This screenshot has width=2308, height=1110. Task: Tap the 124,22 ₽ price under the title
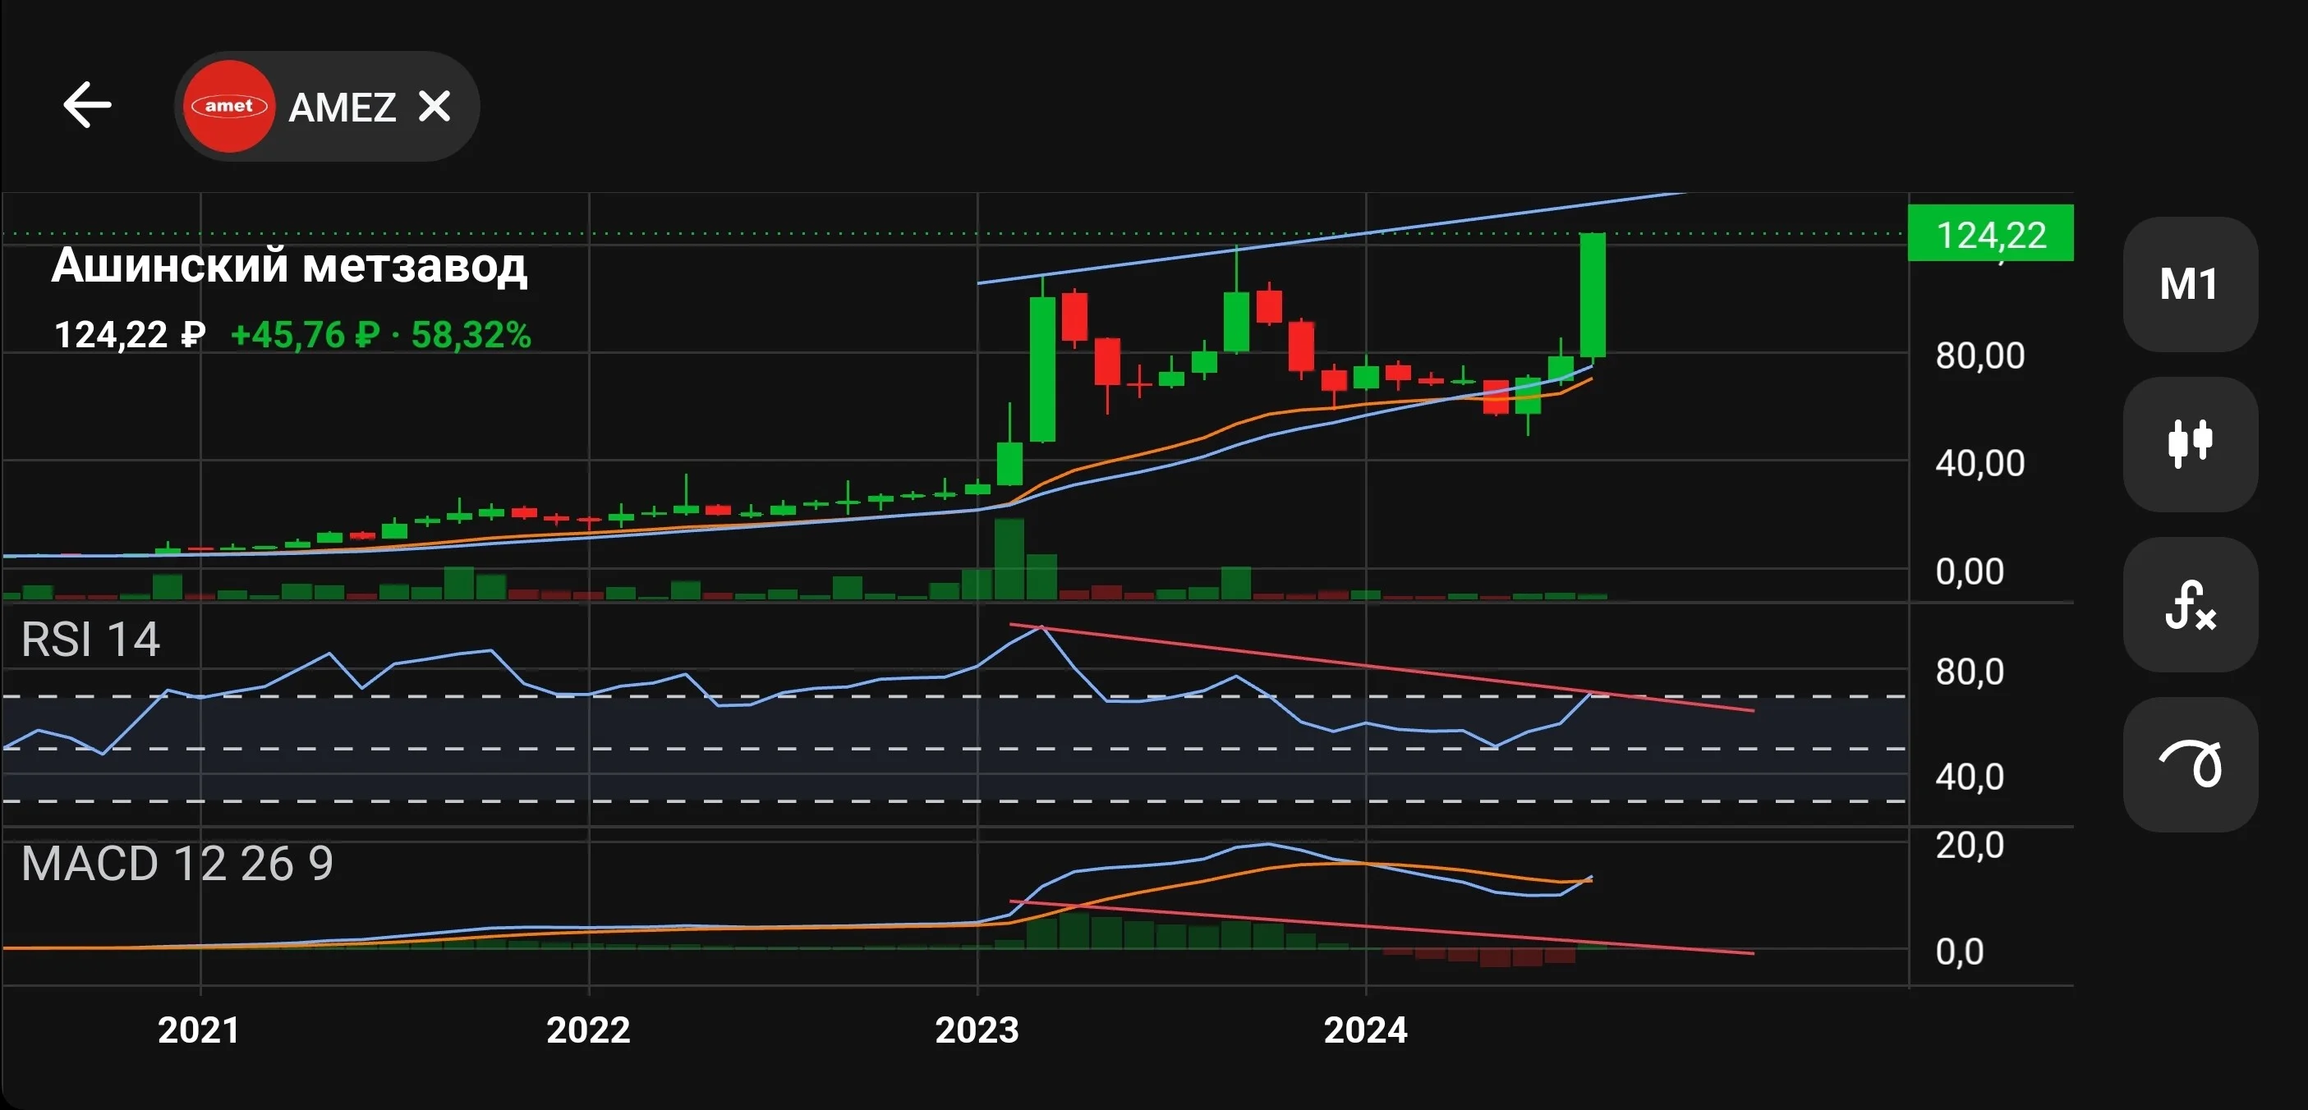[x=130, y=335]
